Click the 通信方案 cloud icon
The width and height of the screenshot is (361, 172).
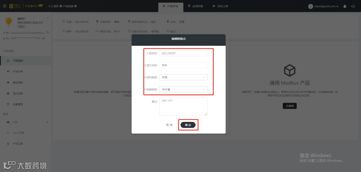pyautogui.click(x=97, y=31)
